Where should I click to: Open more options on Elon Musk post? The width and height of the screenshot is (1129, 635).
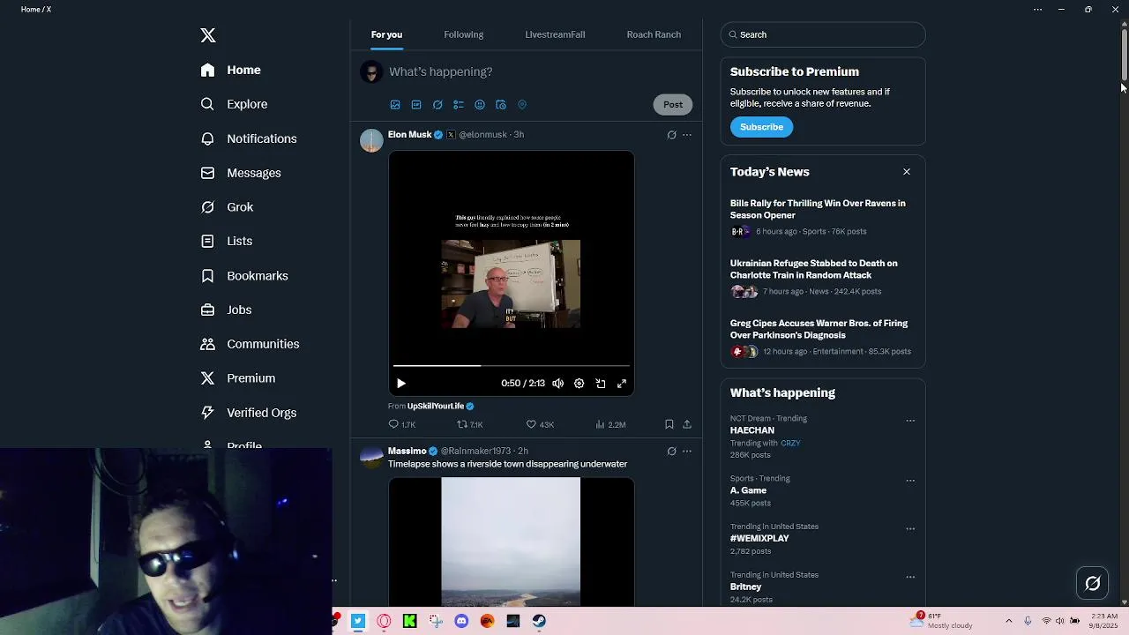pos(687,135)
